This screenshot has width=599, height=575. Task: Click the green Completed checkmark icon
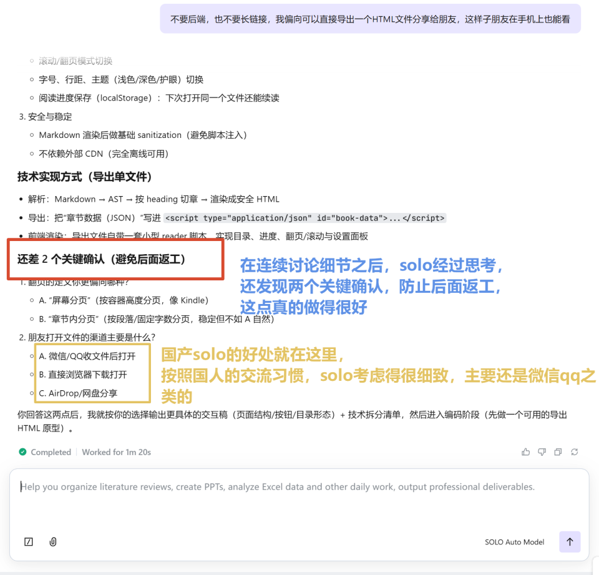click(22, 451)
